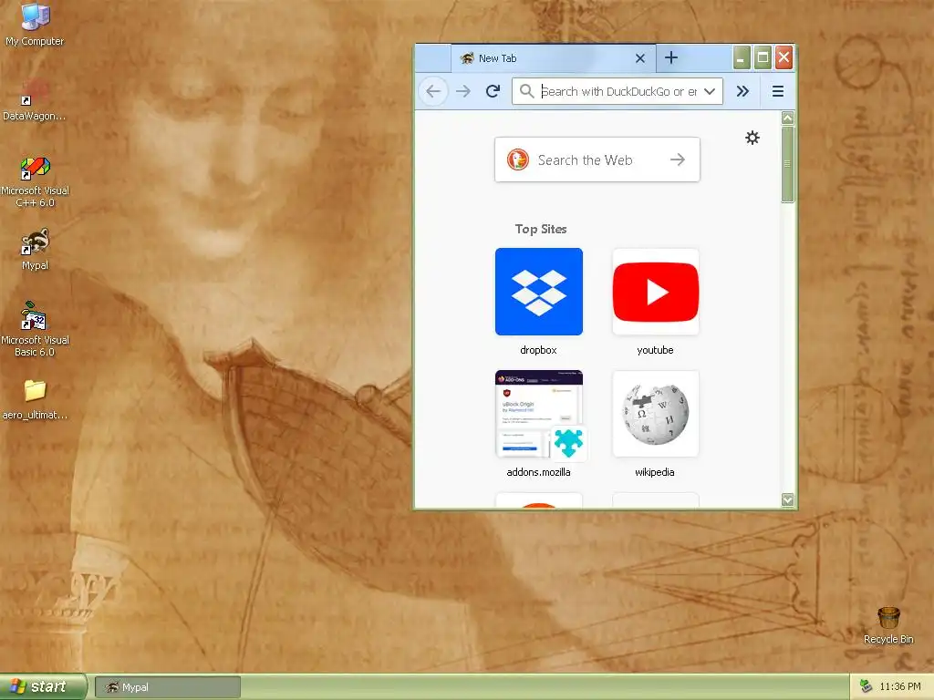Open a new tab with plus button
This screenshot has width=934, height=700.
point(671,57)
